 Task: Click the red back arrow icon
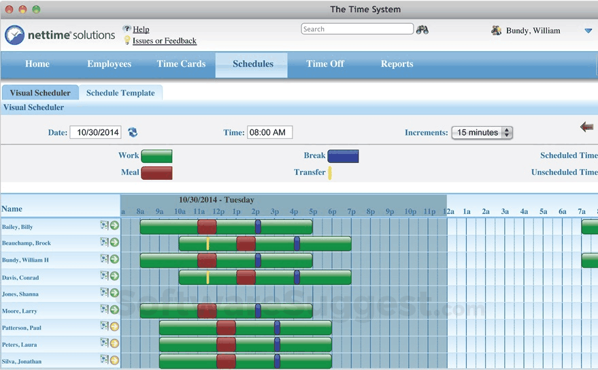click(586, 127)
